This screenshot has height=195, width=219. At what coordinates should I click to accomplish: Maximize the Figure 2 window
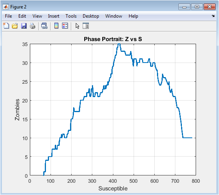(x=197, y=7)
